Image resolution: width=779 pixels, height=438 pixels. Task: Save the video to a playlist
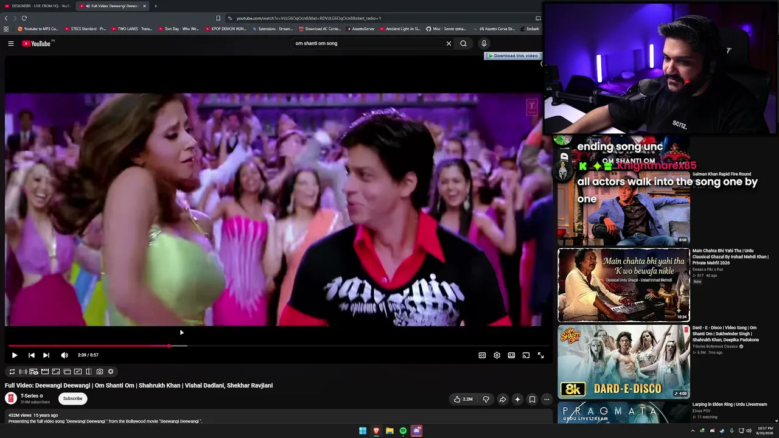(532, 399)
